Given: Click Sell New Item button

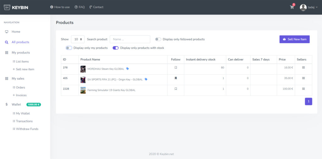Looking at the screenshot, I should coord(294,39).
